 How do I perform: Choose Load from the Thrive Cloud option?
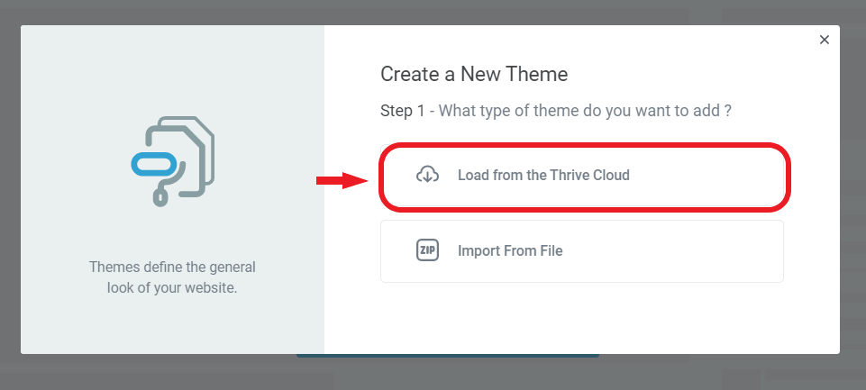(584, 177)
